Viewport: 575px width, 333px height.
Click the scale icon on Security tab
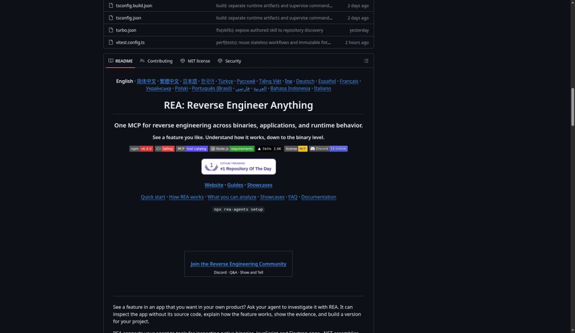[x=220, y=61]
